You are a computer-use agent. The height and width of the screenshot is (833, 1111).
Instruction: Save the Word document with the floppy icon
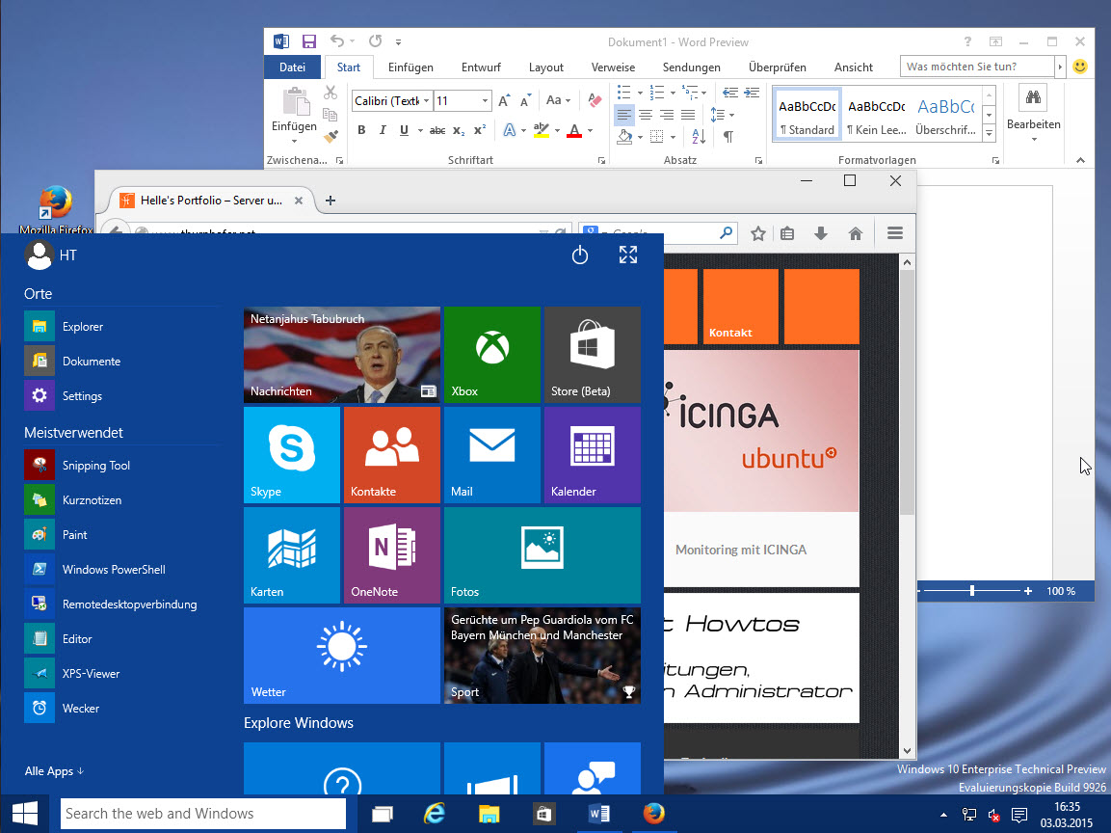tap(309, 41)
